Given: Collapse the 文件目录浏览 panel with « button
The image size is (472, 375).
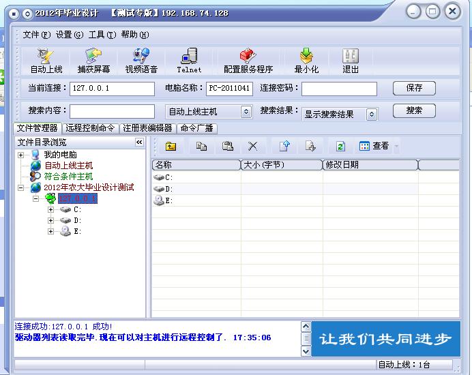Looking at the screenshot, I should pos(139,142).
